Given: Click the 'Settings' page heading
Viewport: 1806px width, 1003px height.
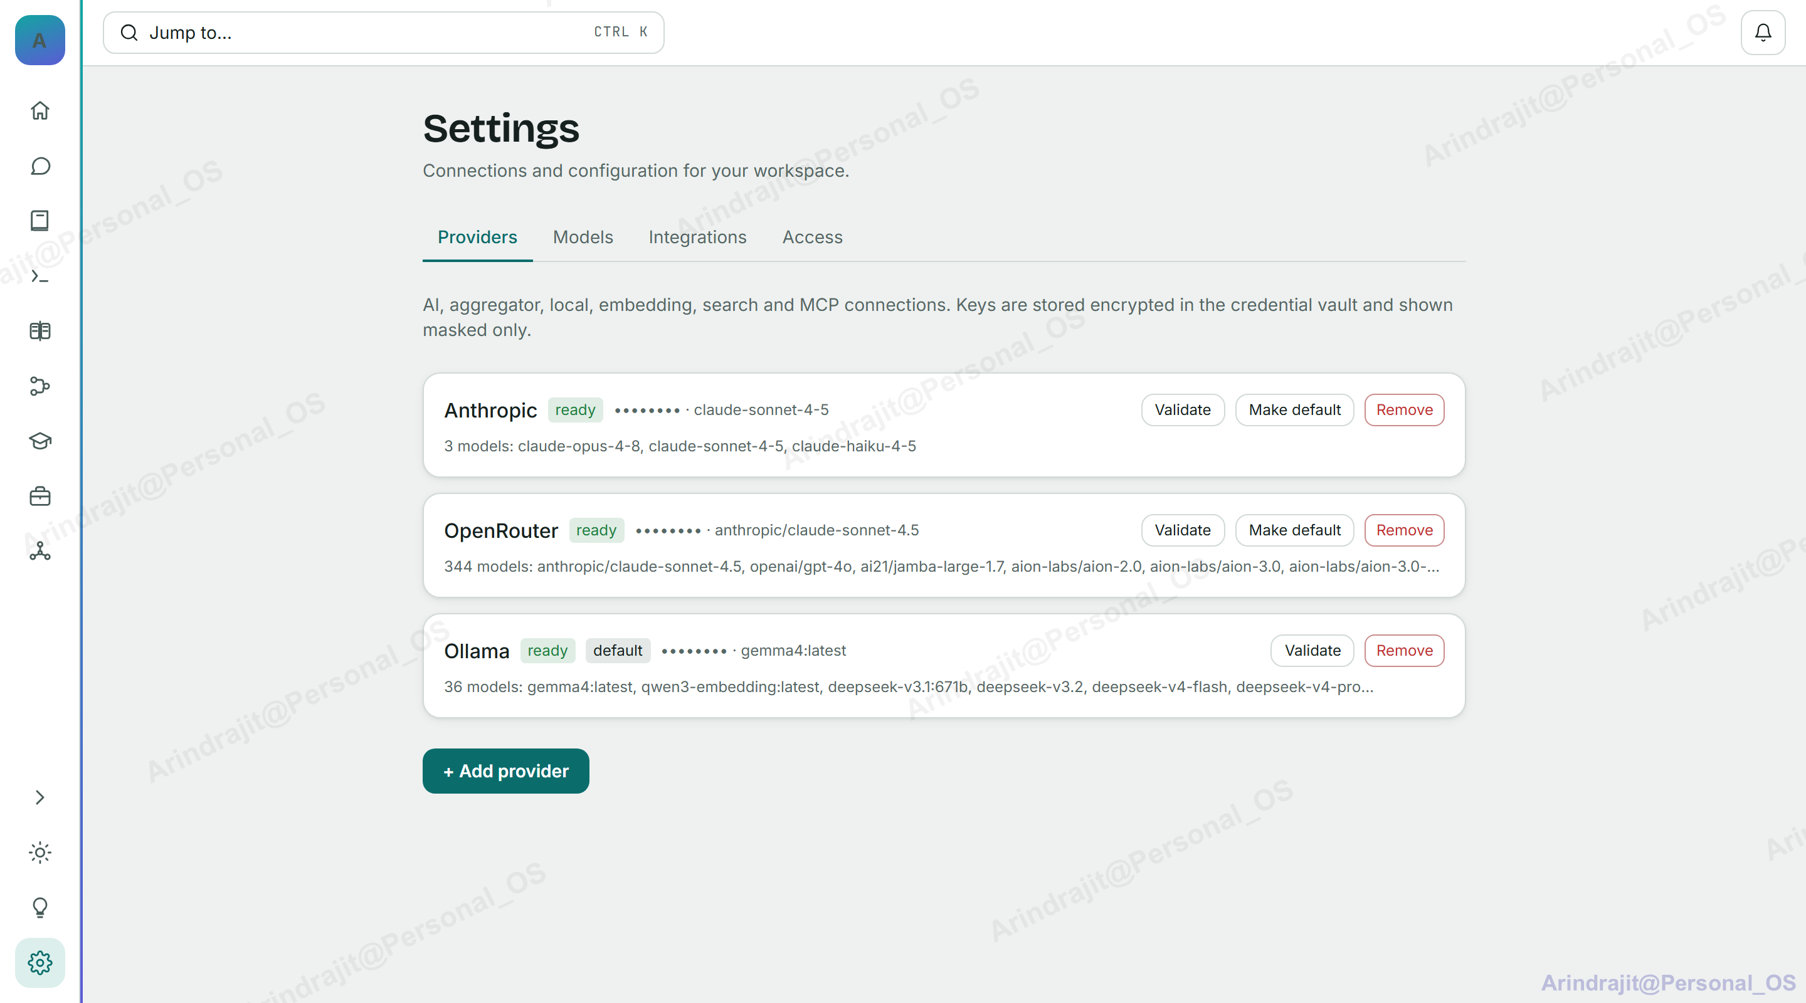Looking at the screenshot, I should (x=501, y=129).
